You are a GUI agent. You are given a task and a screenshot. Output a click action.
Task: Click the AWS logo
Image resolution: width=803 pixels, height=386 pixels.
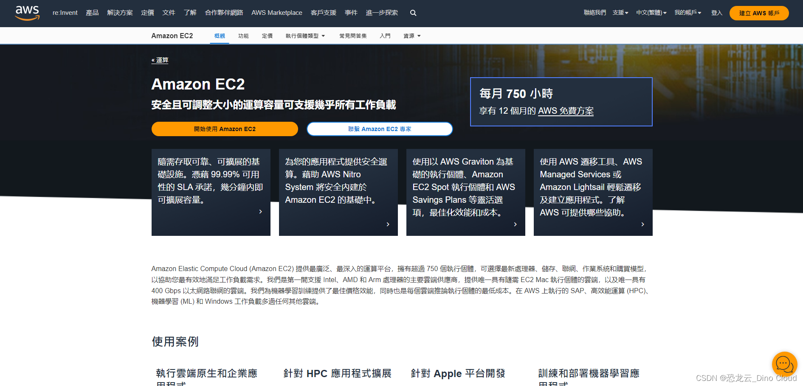[x=27, y=13]
